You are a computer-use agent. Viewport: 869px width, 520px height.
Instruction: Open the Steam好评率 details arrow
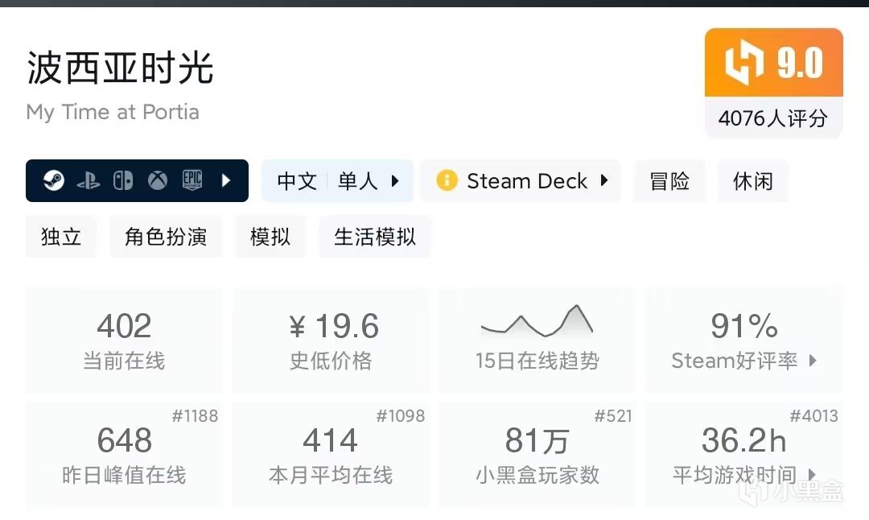coord(813,361)
